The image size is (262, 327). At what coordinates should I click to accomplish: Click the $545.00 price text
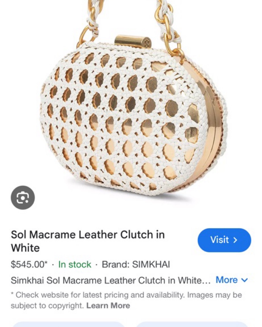[29, 265]
